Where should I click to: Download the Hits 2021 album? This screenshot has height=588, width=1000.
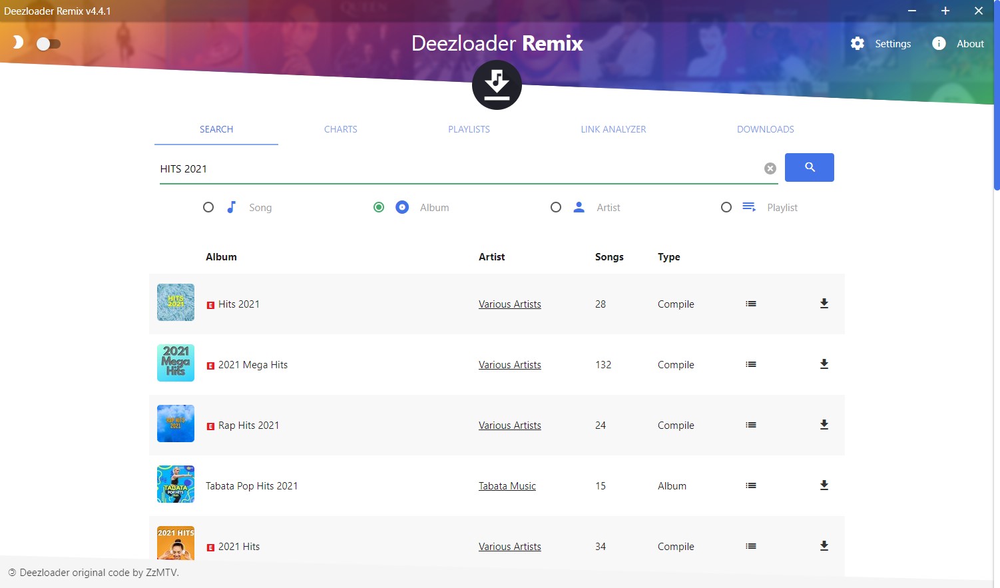click(824, 304)
